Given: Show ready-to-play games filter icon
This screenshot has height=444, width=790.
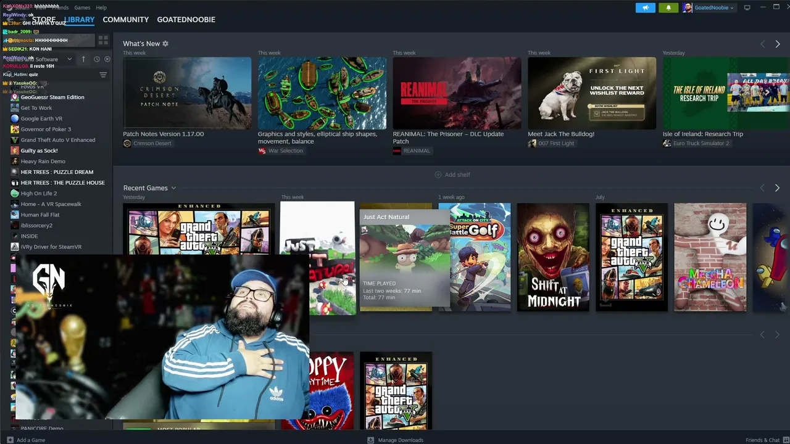Looking at the screenshot, I should (x=107, y=59).
